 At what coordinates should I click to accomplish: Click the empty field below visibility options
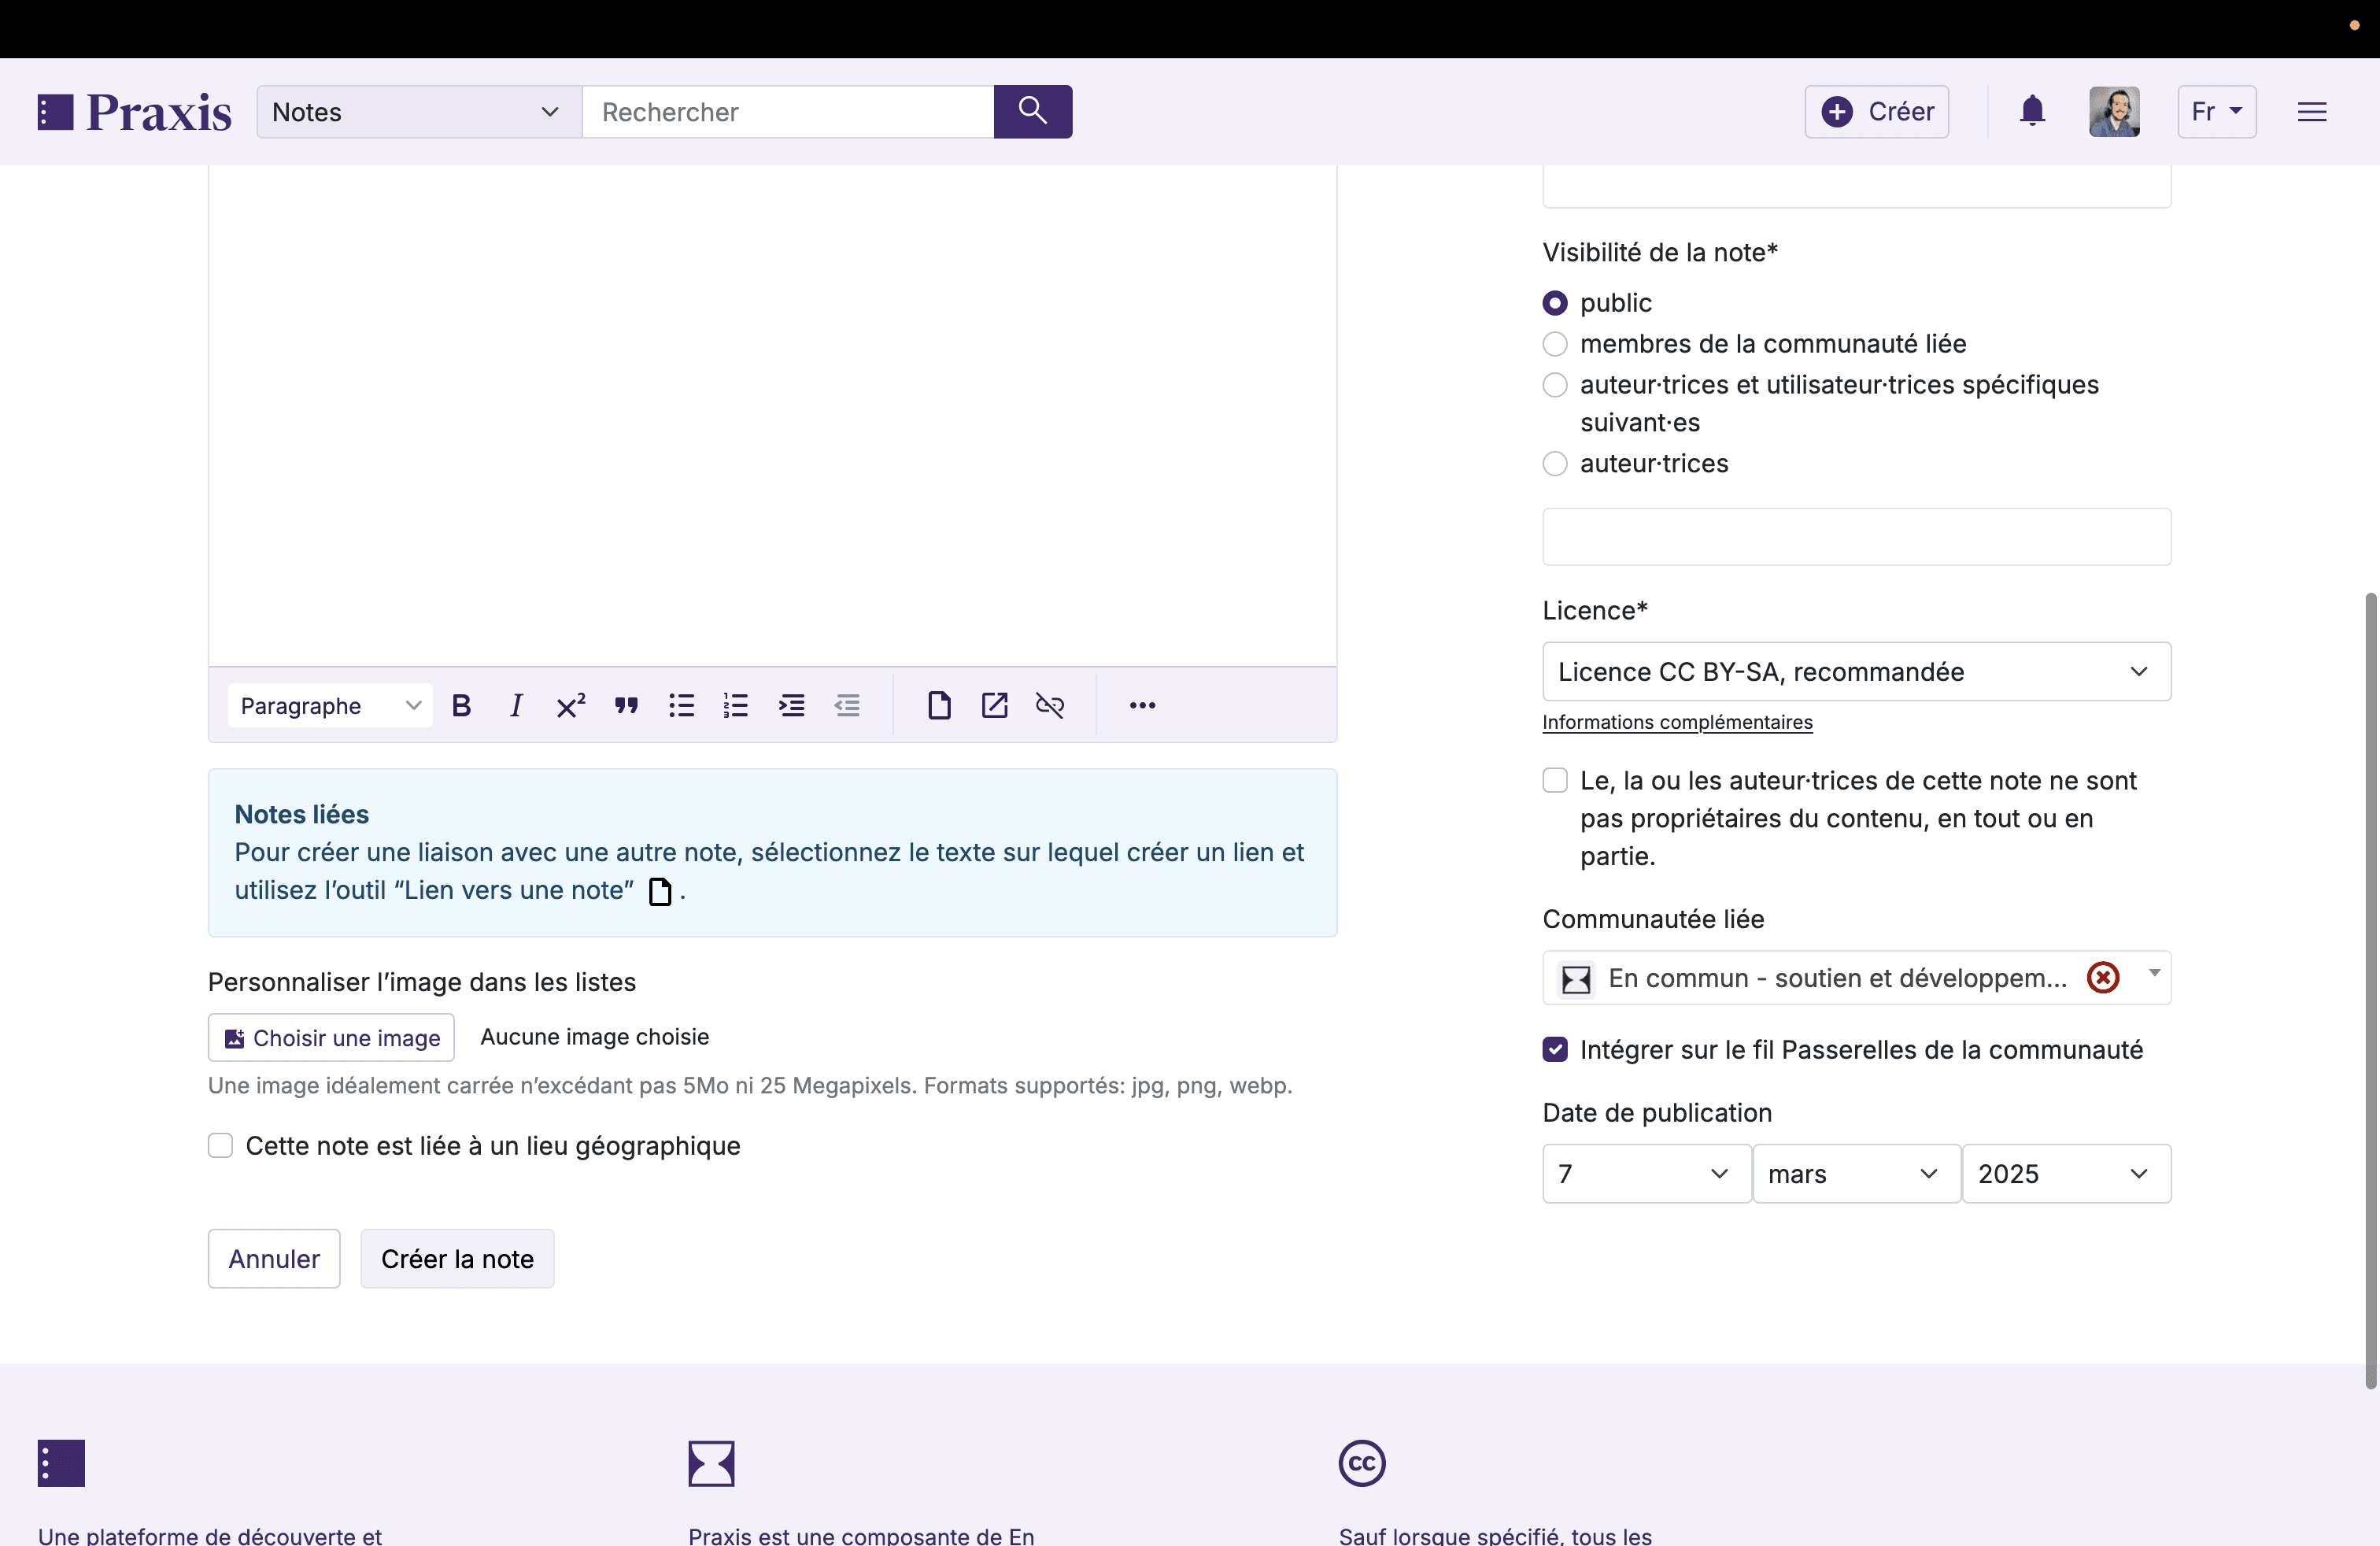(x=1856, y=537)
